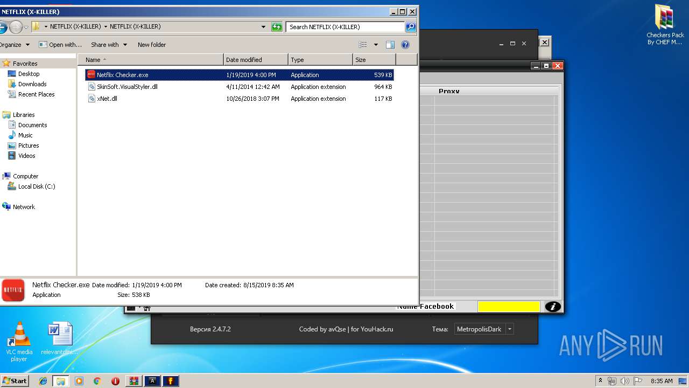This screenshot has height=388, width=689.
Task: Open the Organize dropdown menu
Action: (x=15, y=45)
